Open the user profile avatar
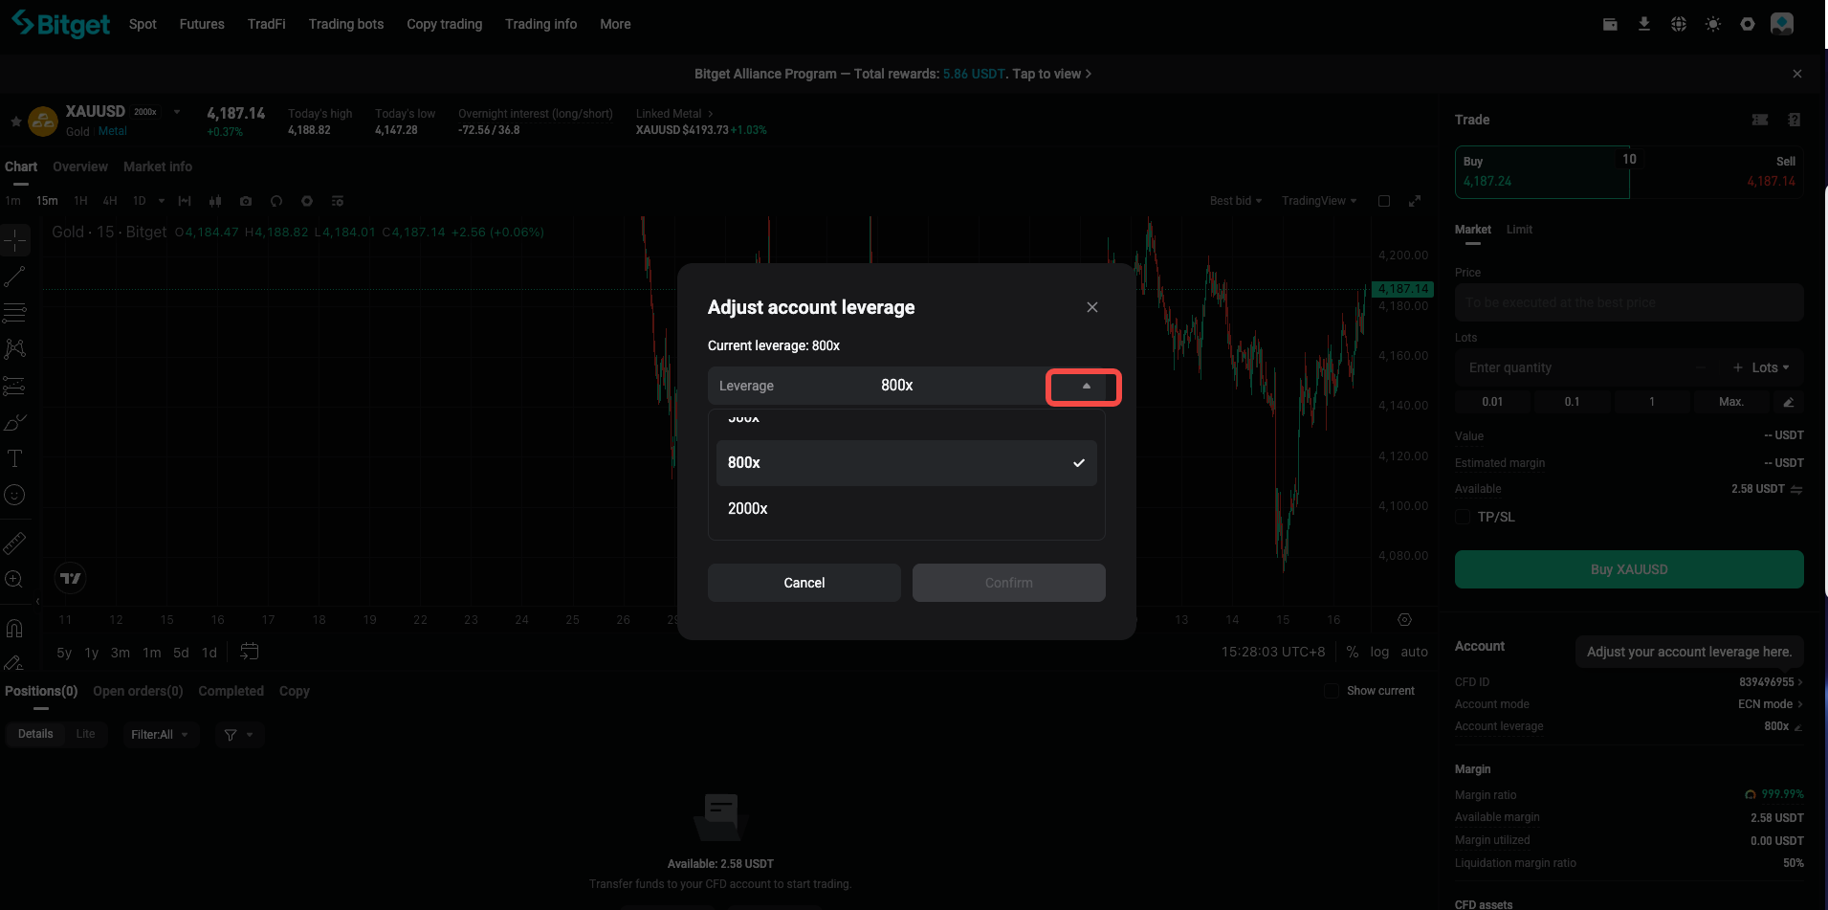Image resolution: width=1828 pixels, height=910 pixels. 1781,24
